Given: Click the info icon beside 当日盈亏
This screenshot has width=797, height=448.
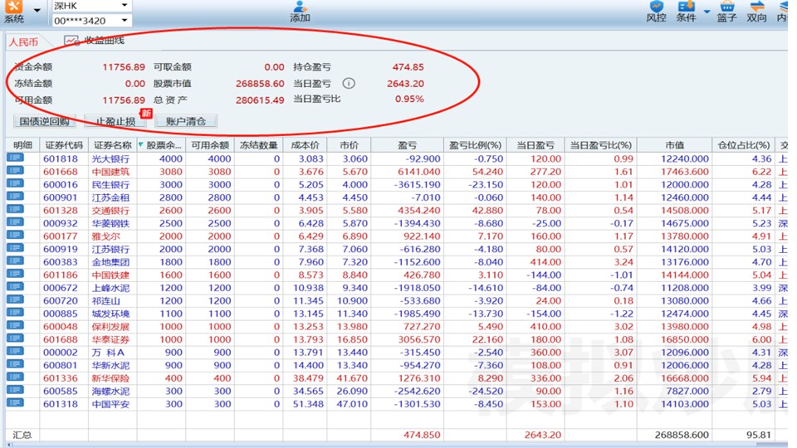Looking at the screenshot, I should pos(349,83).
